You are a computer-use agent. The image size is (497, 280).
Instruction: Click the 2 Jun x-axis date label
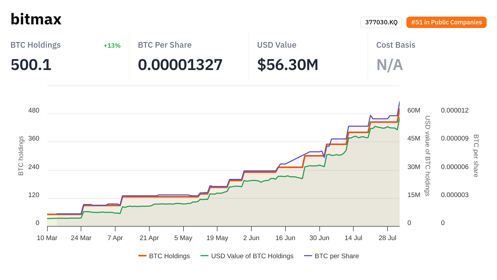tap(251, 238)
